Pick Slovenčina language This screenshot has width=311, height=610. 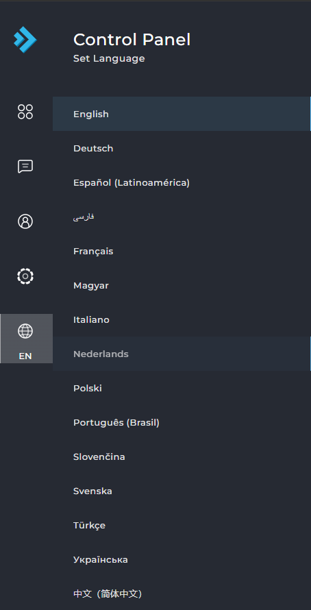pyautogui.click(x=182, y=456)
